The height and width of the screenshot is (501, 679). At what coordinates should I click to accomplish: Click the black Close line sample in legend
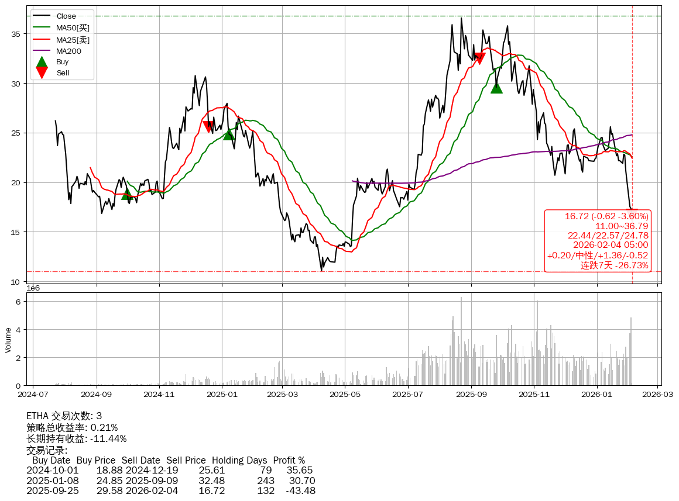pyautogui.click(x=42, y=16)
